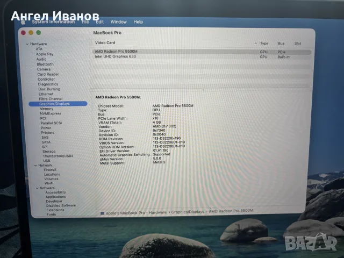Select the Intel UHD Graphics 630 row
344x258 pixels.
pos(202,57)
